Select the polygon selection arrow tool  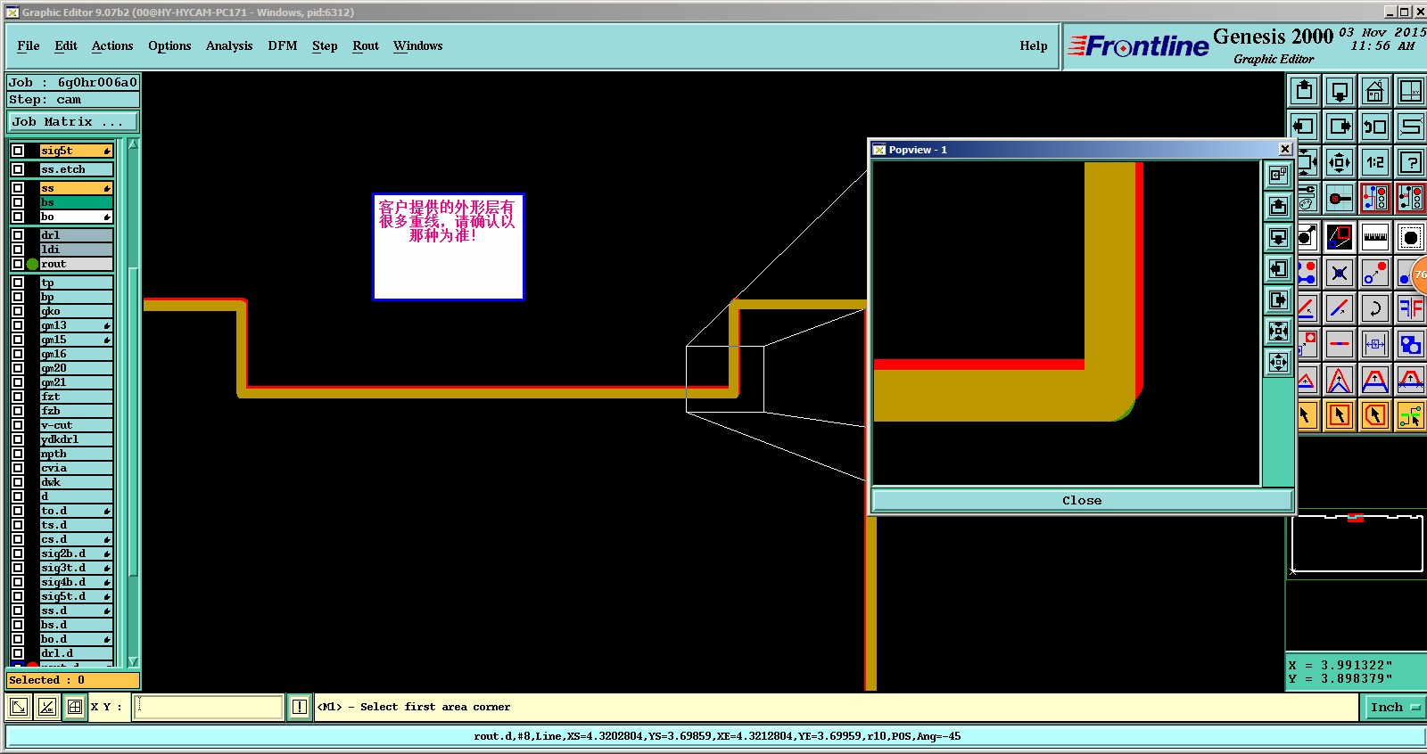tap(1375, 415)
